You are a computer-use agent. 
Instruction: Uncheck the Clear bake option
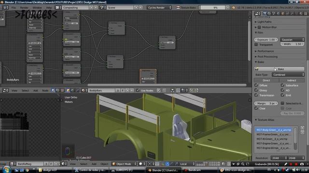click(x=256, y=108)
